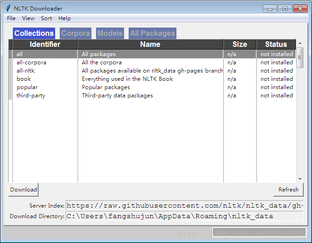Maximize the NLTK Downloader window
The width and height of the screenshot is (312, 243).
click(x=285, y=9)
